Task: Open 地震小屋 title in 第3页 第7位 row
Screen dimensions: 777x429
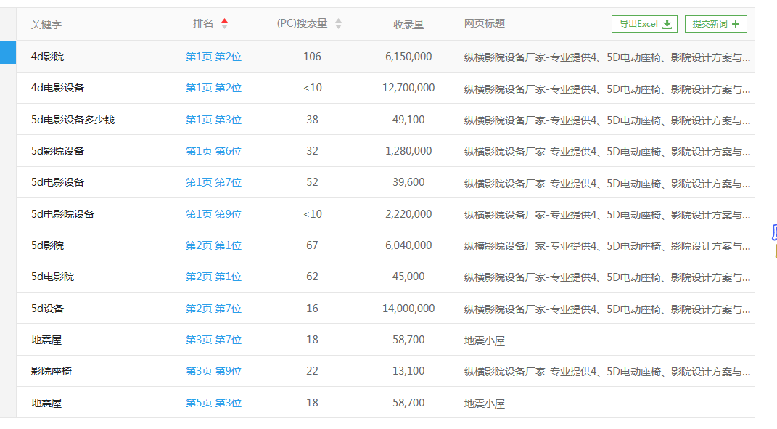Action: [x=484, y=340]
